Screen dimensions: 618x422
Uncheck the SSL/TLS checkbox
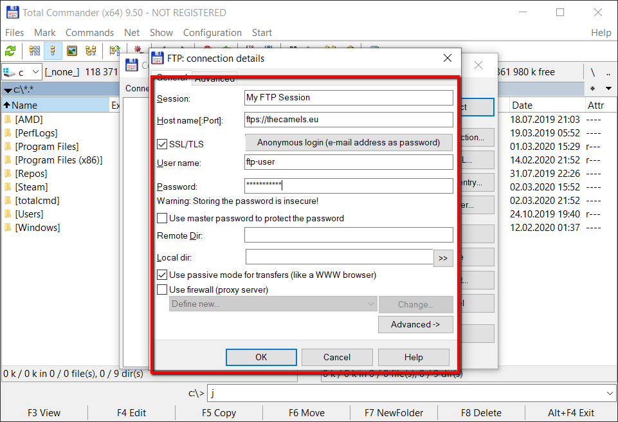point(162,144)
